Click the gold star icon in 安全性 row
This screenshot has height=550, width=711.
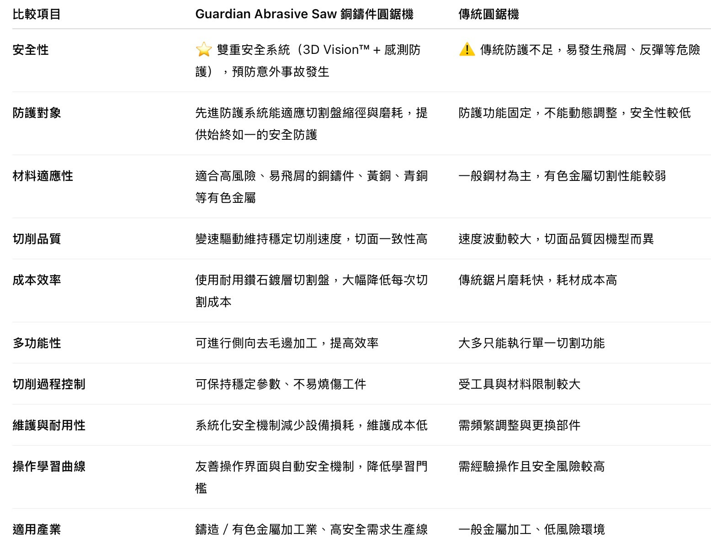(x=203, y=49)
